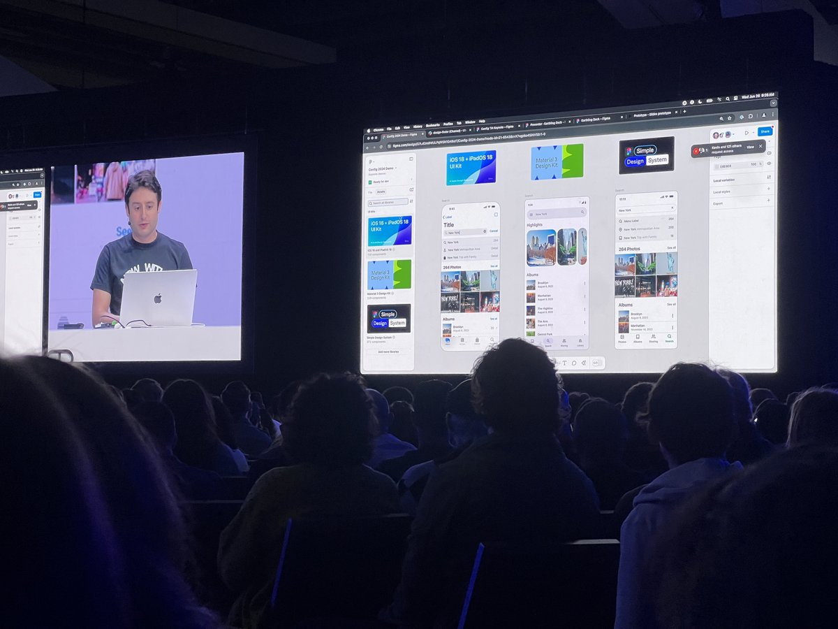This screenshot has width=838, height=629.
Task: Open the Bookmarks menu
Action: point(432,125)
